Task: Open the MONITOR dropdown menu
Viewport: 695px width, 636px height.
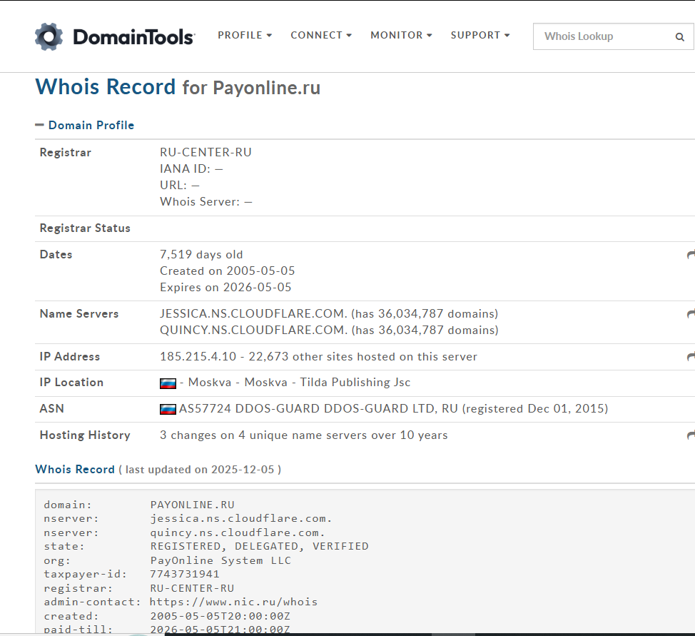Action: (401, 35)
